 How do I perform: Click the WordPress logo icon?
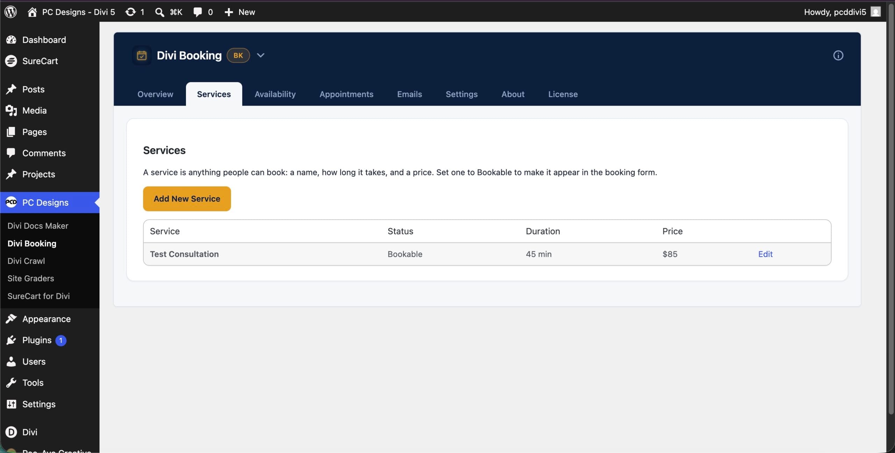coord(11,12)
